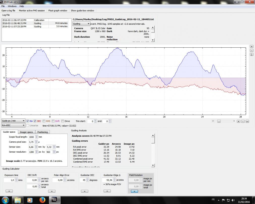Click the vertical zoom out minus icon beside graph
The image size is (255, 204).
251,50
